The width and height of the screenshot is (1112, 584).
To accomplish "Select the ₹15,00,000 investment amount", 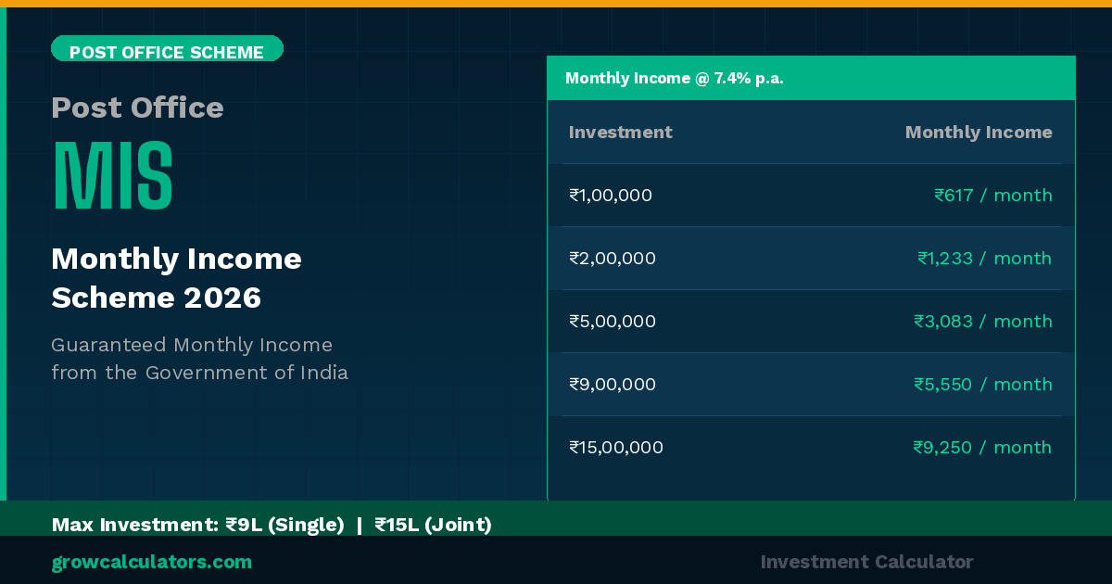I will 616,448.
